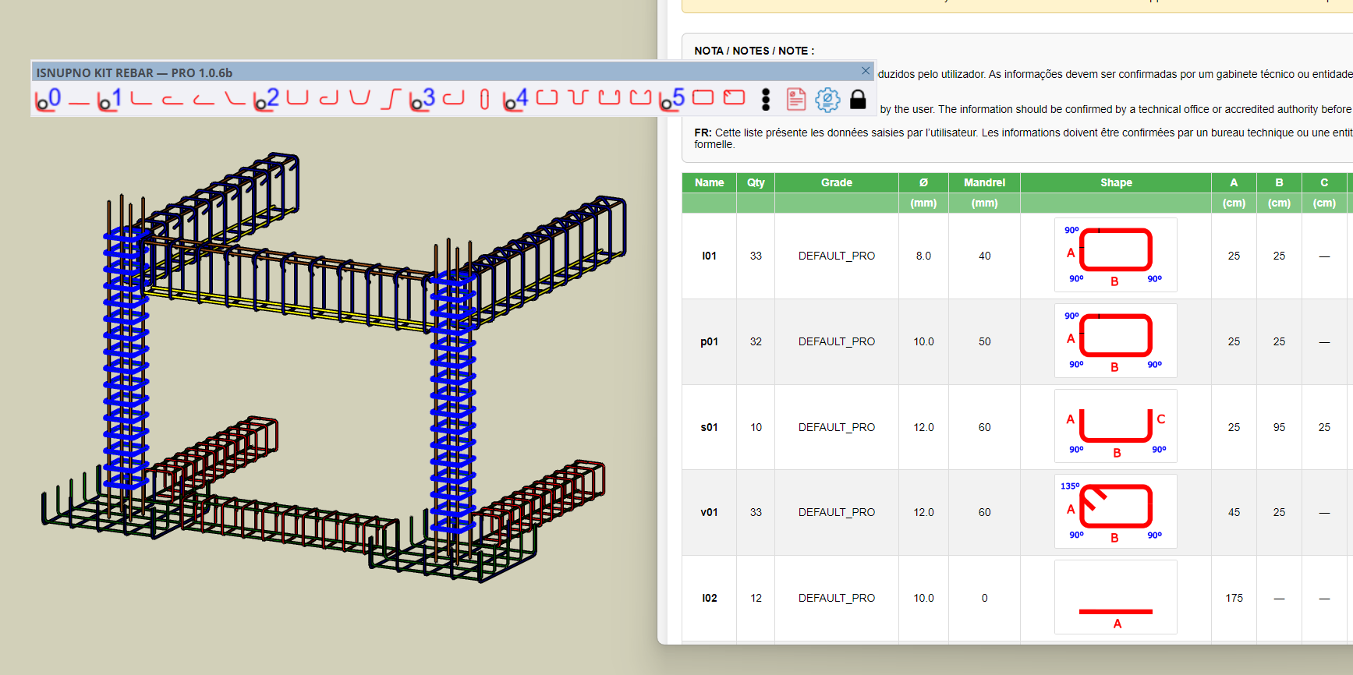Open the bar list report icon

tap(795, 99)
